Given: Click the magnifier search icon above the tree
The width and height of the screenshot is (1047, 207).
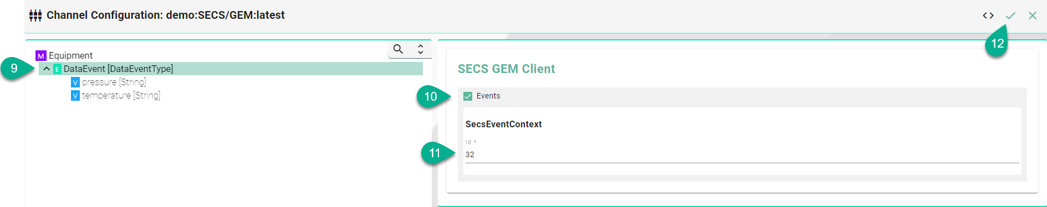Looking at the screenshot, I should pos(398,49).
